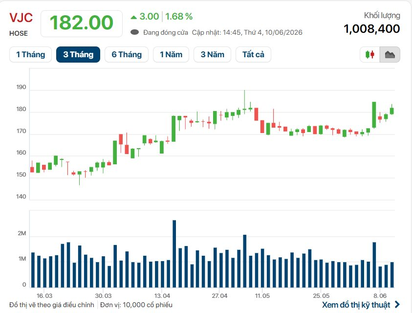Click the 182.00 price box
The width and height of the screenshot is (412, 313).
82,23
